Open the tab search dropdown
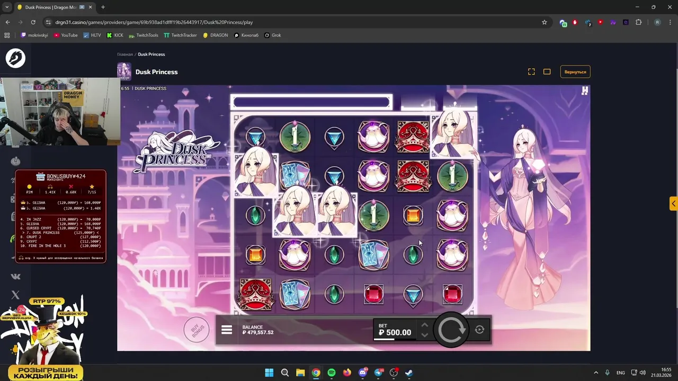678x381 pixels. 7,7
